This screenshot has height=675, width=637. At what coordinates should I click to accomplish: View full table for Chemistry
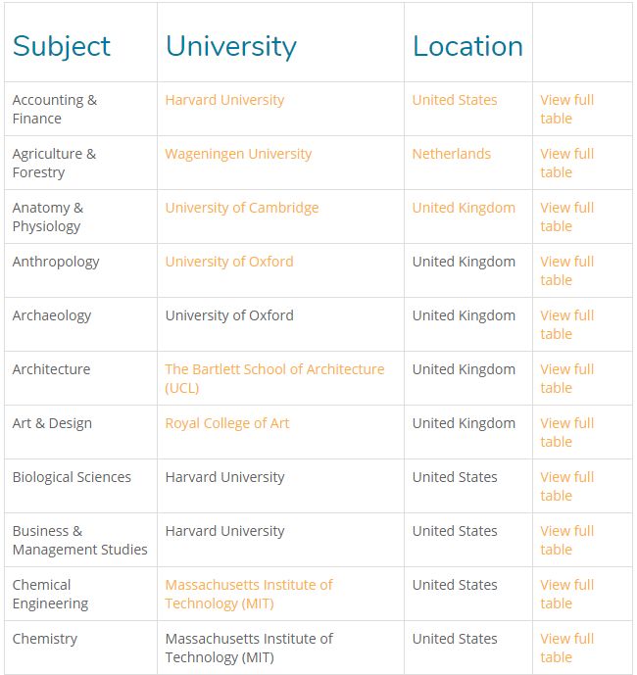pos(566,648)
